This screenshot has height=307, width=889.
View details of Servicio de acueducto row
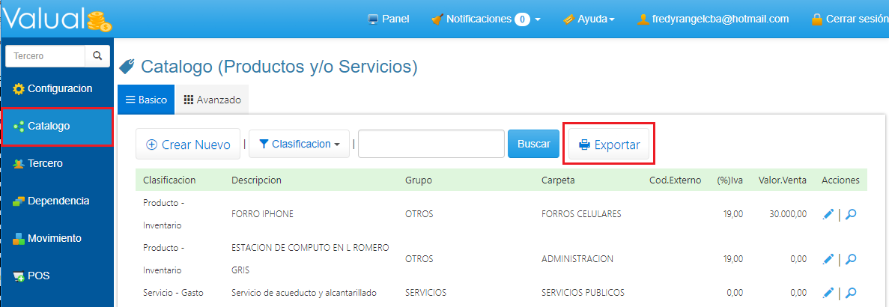tap(851, 293)
